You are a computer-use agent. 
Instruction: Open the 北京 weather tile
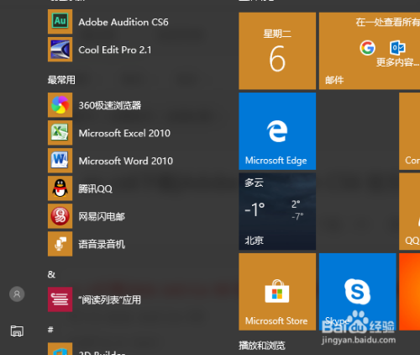tap(277, 211)
